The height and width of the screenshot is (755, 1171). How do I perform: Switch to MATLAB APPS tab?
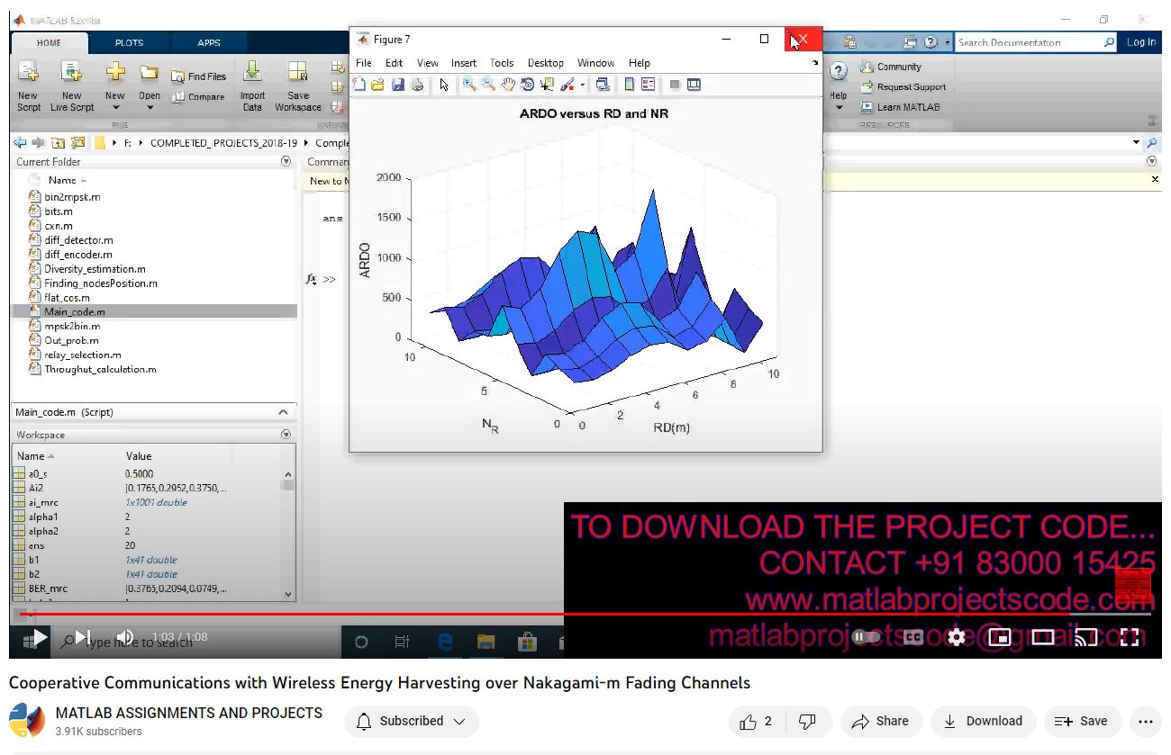click(x=209, y=42)
